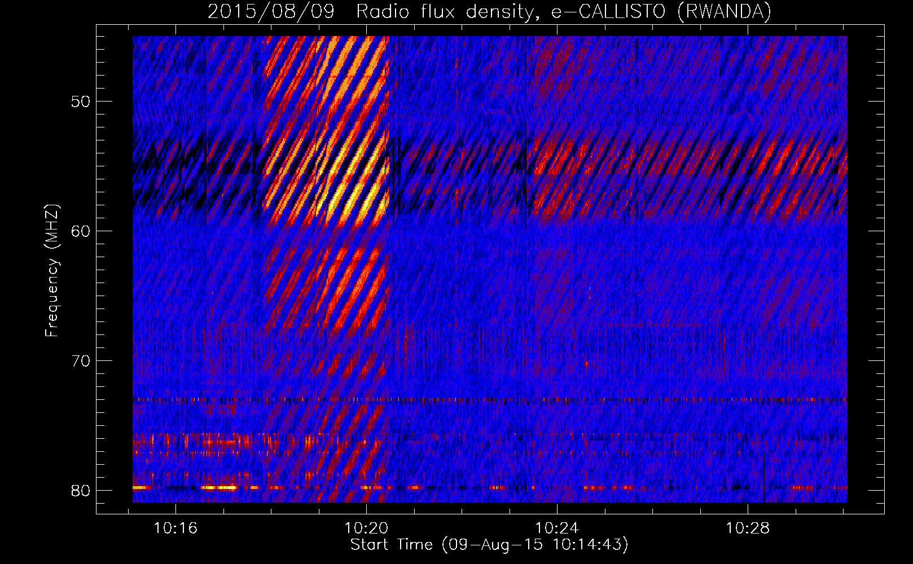Click the 'Frequency (MHZ)' axis label
This screenshot has width=913, height=564.
(52, 270)
